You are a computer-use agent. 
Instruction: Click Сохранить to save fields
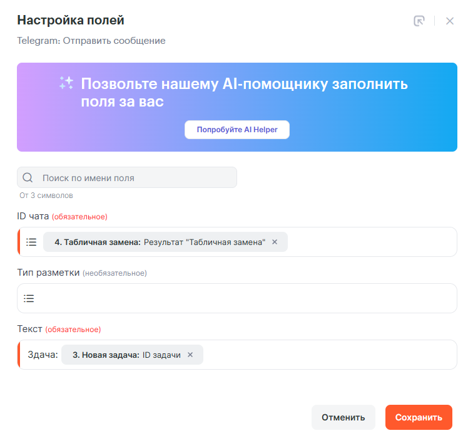(x=419, y=417)
